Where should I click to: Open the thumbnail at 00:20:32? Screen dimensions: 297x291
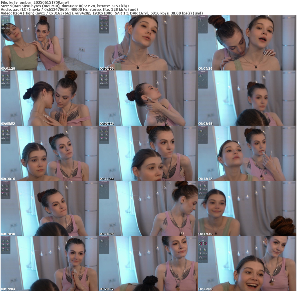tap(148, 263)
